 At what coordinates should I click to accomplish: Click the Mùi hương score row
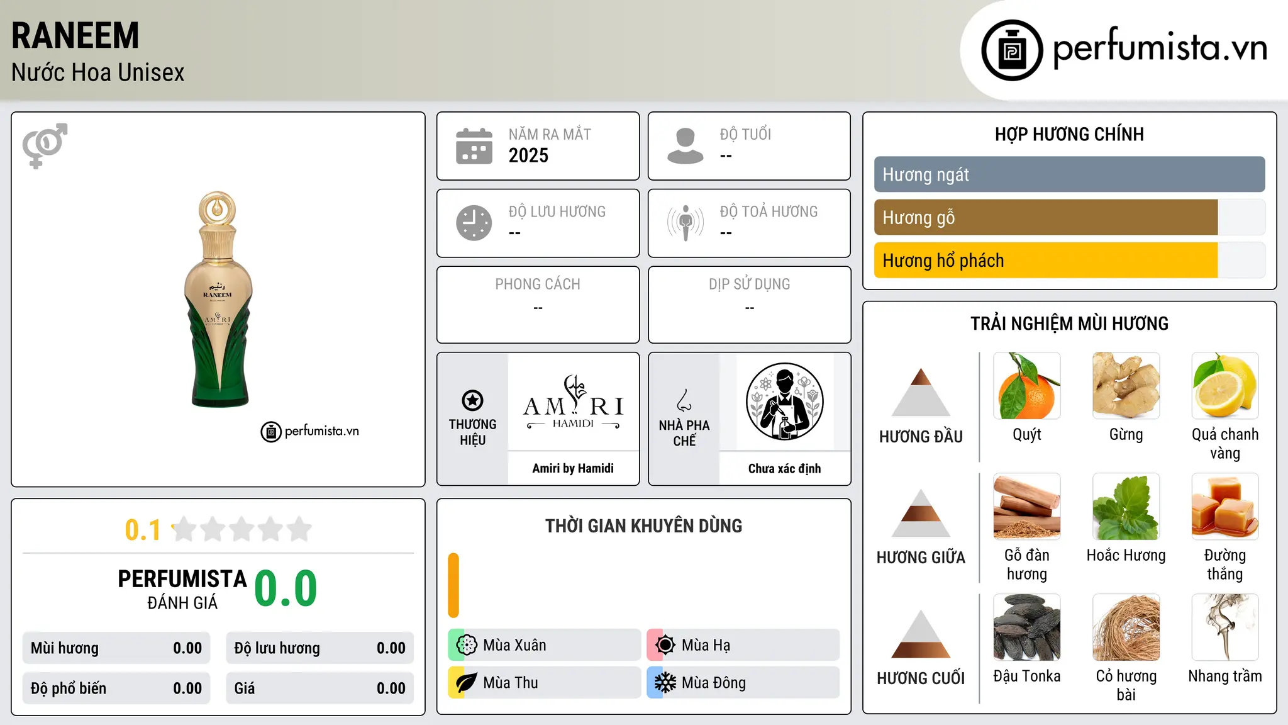coord(116,648)
